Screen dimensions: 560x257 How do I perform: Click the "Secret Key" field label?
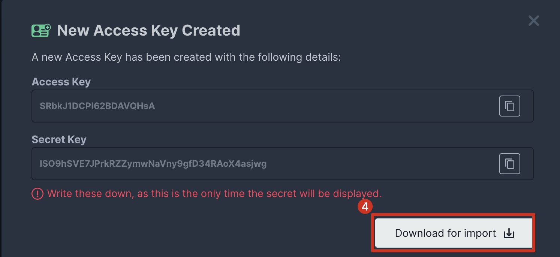tap(59, 140)
